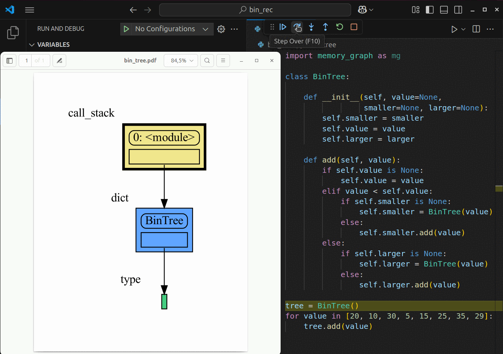Open the 84,5% zoom level dropdown

point(180,60)
